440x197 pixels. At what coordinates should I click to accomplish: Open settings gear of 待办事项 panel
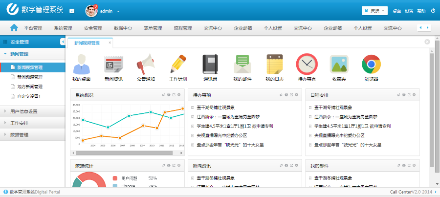[286, 95]
